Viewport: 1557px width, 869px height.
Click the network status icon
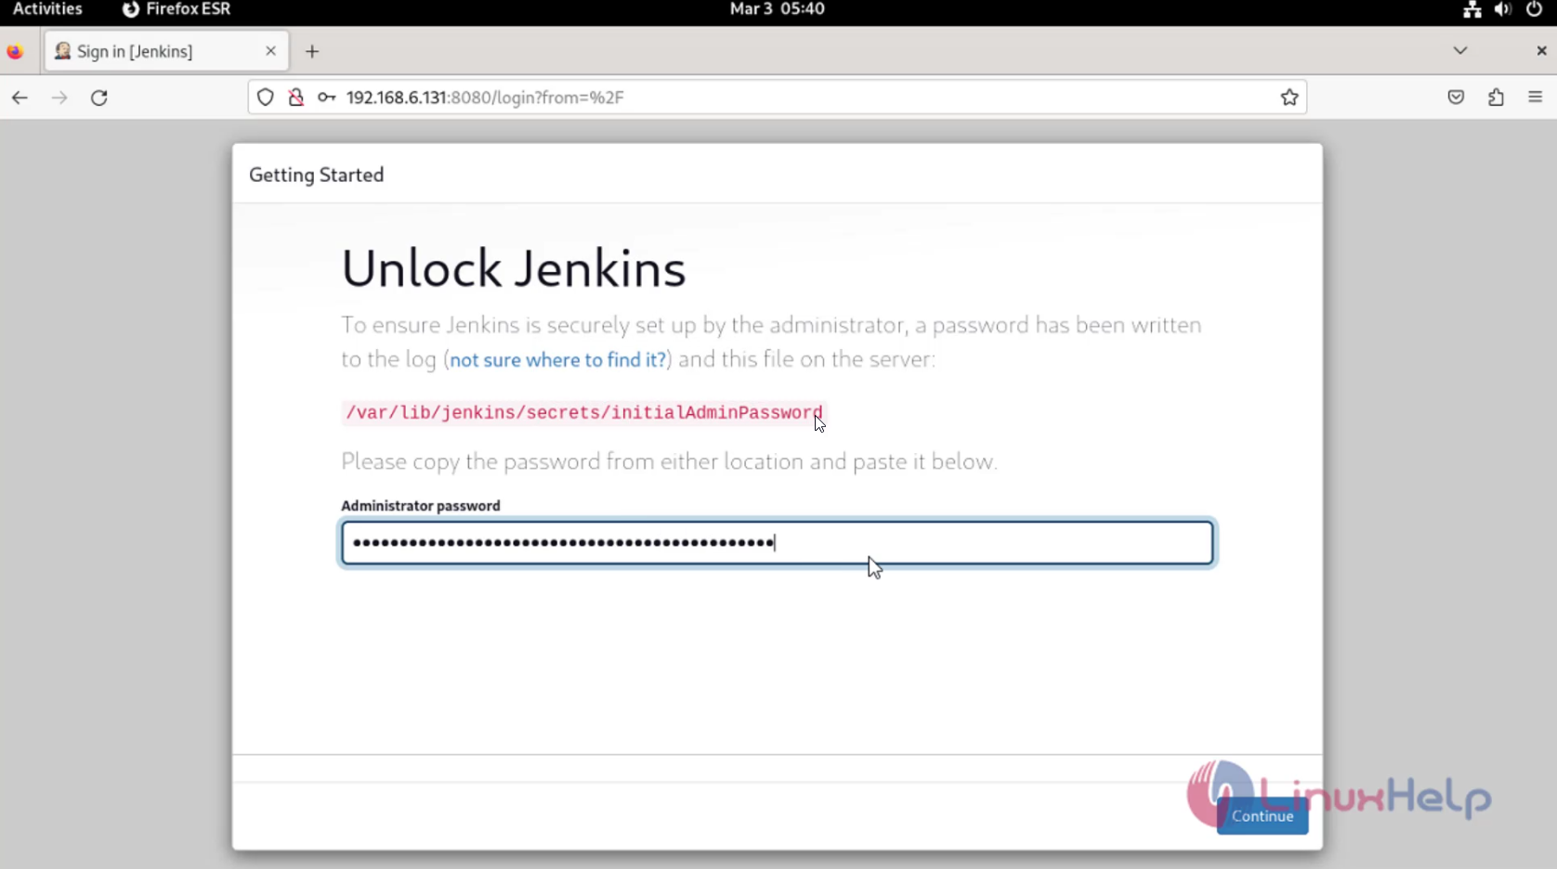coord(1472,9)
